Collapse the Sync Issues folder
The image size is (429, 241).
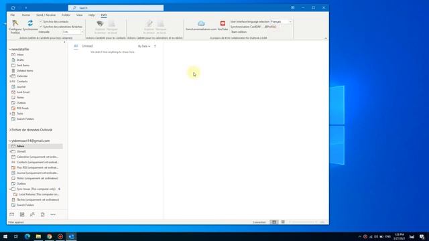[x=10, y=189]
